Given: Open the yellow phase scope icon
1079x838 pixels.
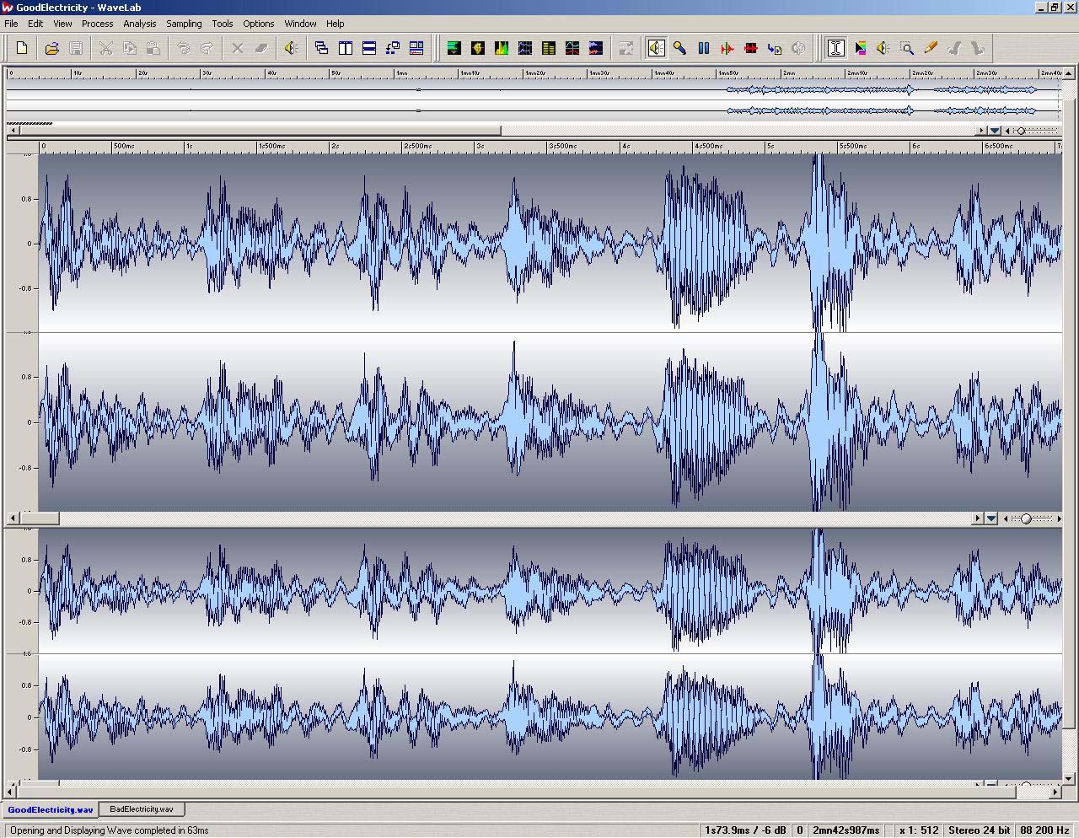Looking at the screenshot, I should [x=478, y=48].
